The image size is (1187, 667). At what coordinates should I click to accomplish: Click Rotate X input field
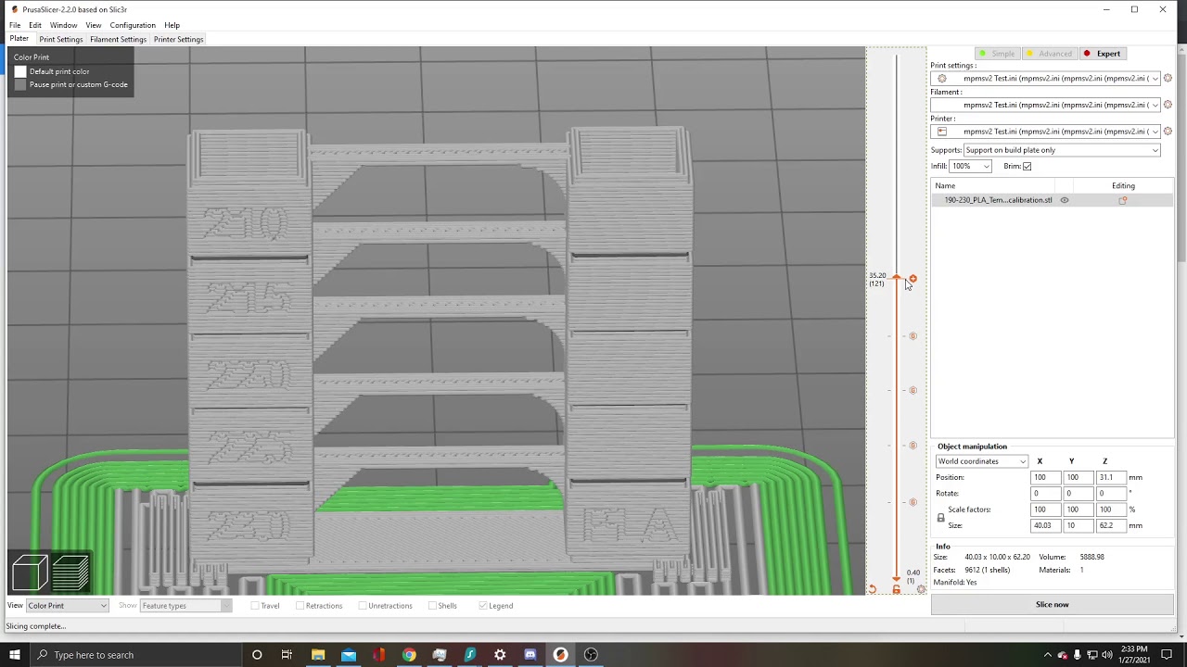(1045, 494)
